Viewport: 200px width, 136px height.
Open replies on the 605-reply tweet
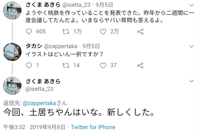pyautogui.click(x=29, y=31)
